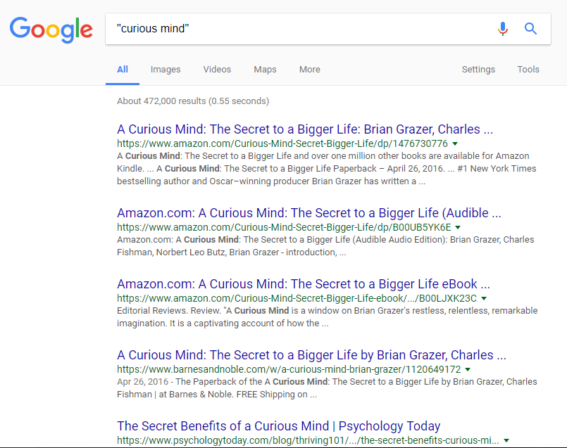Open the Audible edition Amazon result
This screenshot has height=448, width=567.
309,213
